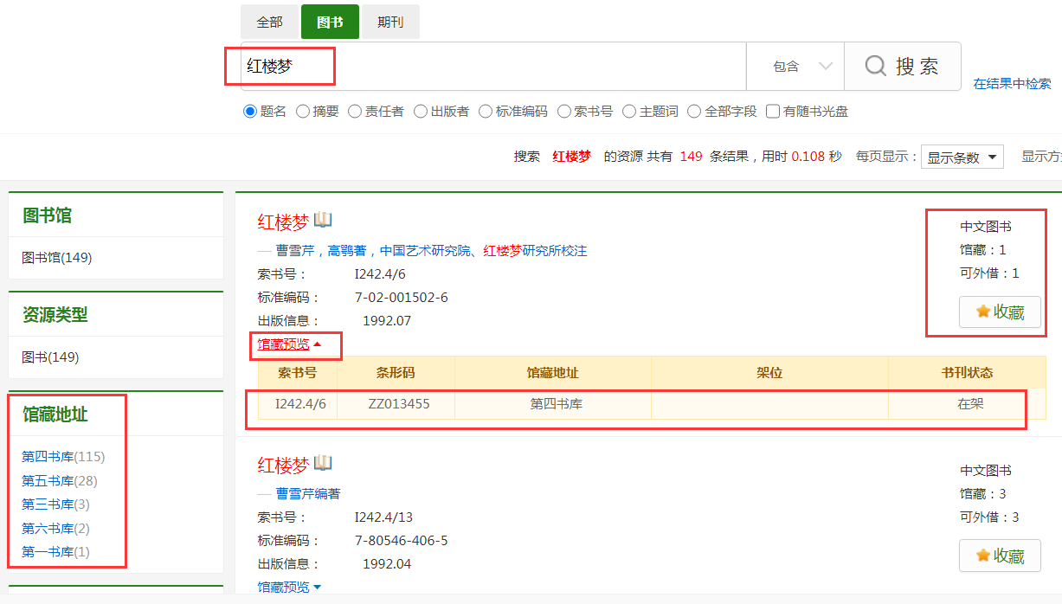Filter by 第五书库 location

(48, 481)
